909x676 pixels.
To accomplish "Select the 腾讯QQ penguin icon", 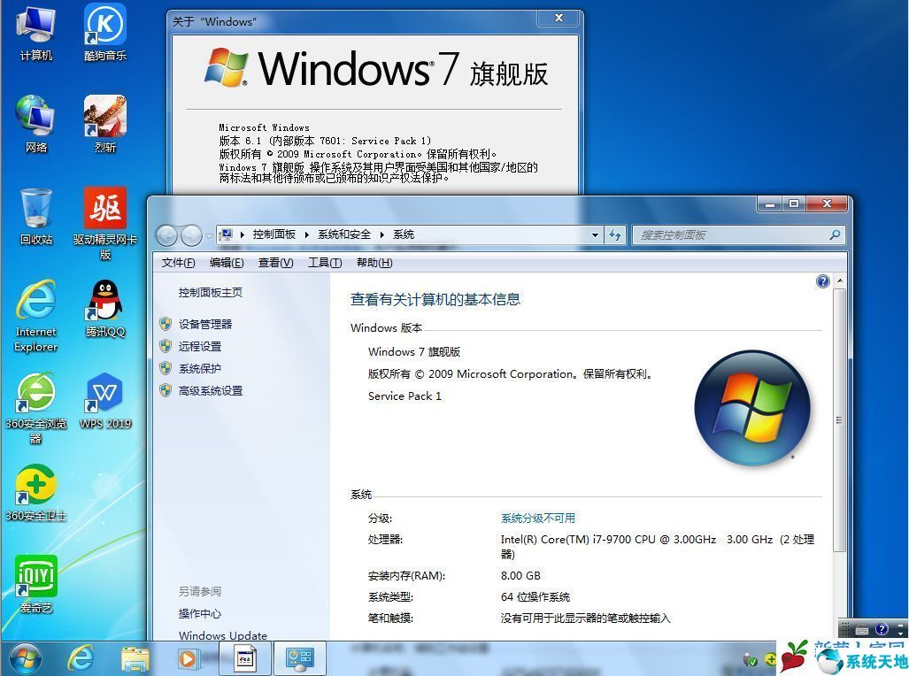I will click(x=105, y=309).
